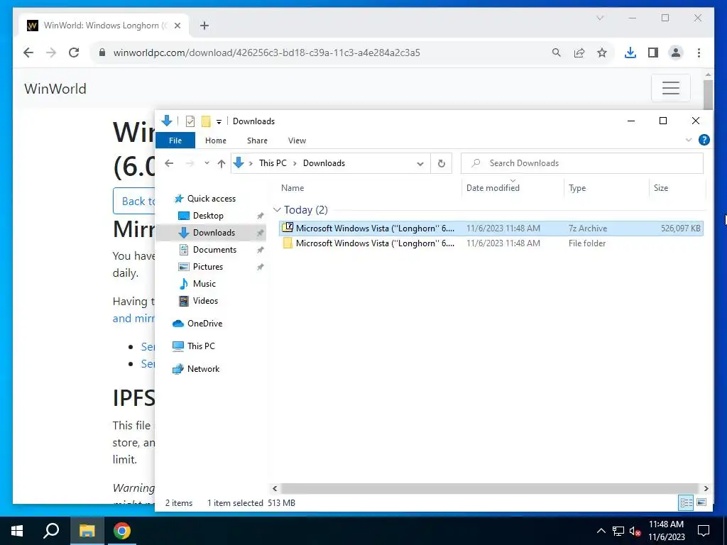
Task: Sort by Name column header
Action: tap(293, 187)
